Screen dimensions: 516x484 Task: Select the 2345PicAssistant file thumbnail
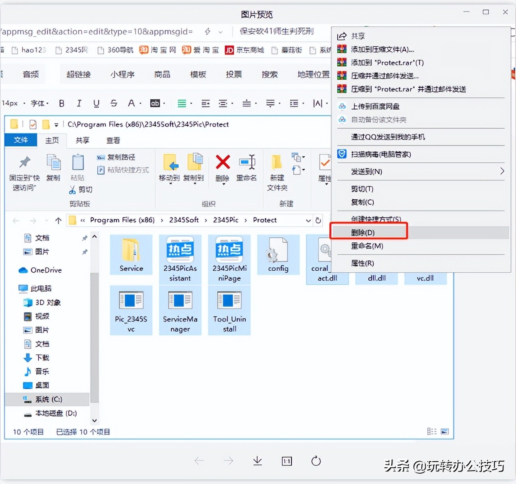click(x=180, y=255)
